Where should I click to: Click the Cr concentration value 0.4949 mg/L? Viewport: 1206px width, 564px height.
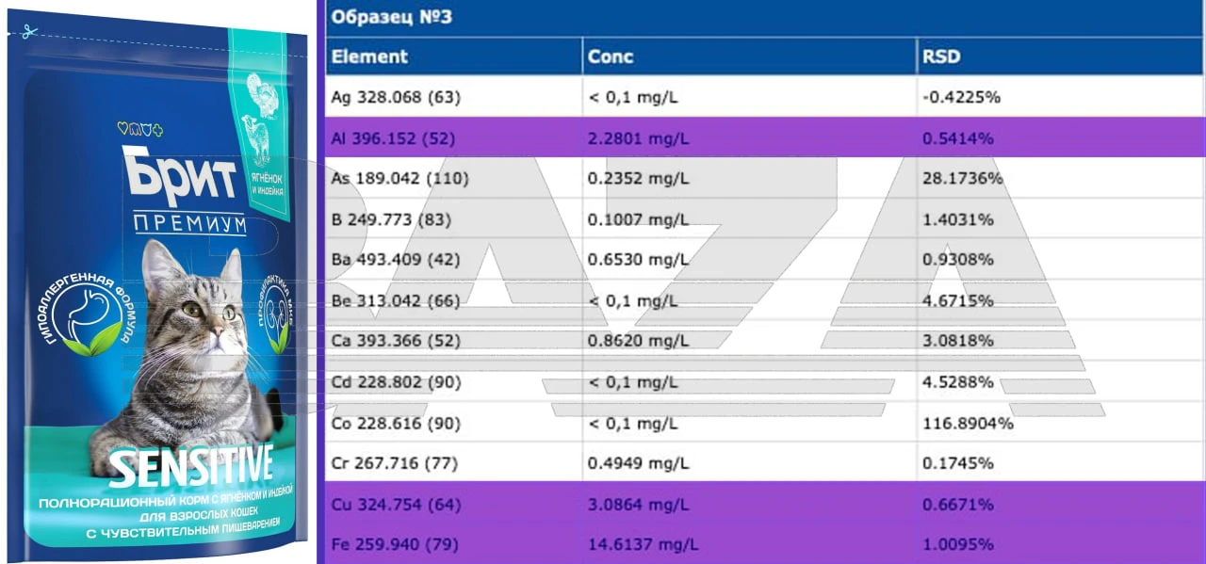click(x=639, y=463)
